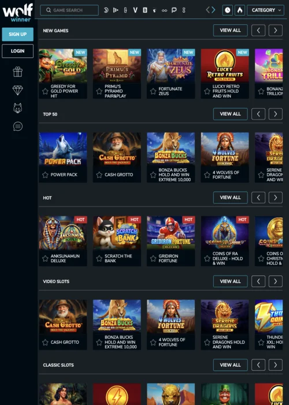The width and height of the screenshot is (289, 405).
Task: Click the wolf head sidebar icon
Action: tap(17, 108)
